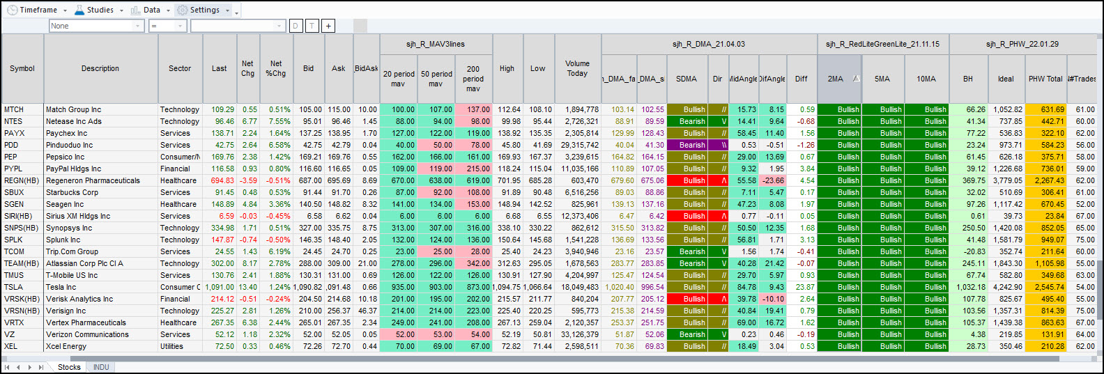This screenshot has height=374, width=1104.
Task: Open the Timeframe dropdown arrow
Action: [x=65, y=10]
